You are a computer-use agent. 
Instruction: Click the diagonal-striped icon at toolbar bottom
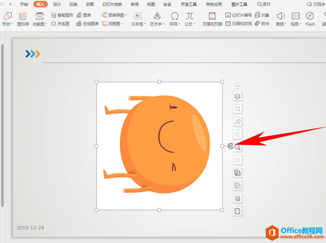237,211
